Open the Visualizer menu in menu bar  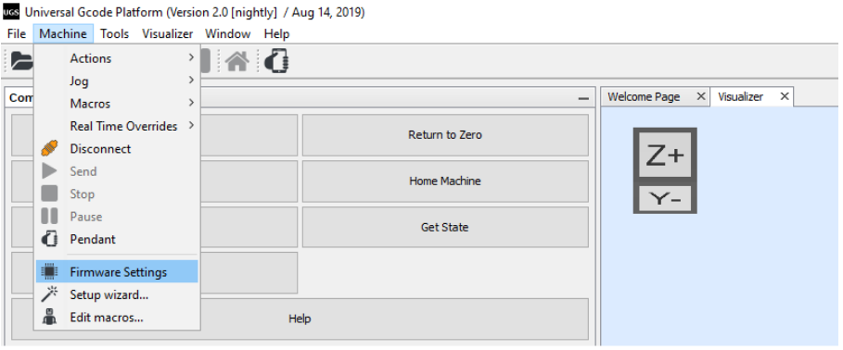(167, 34)
